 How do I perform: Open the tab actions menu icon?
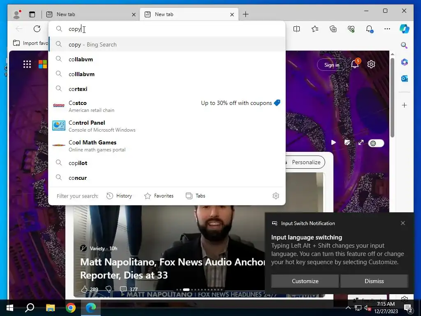32,14
